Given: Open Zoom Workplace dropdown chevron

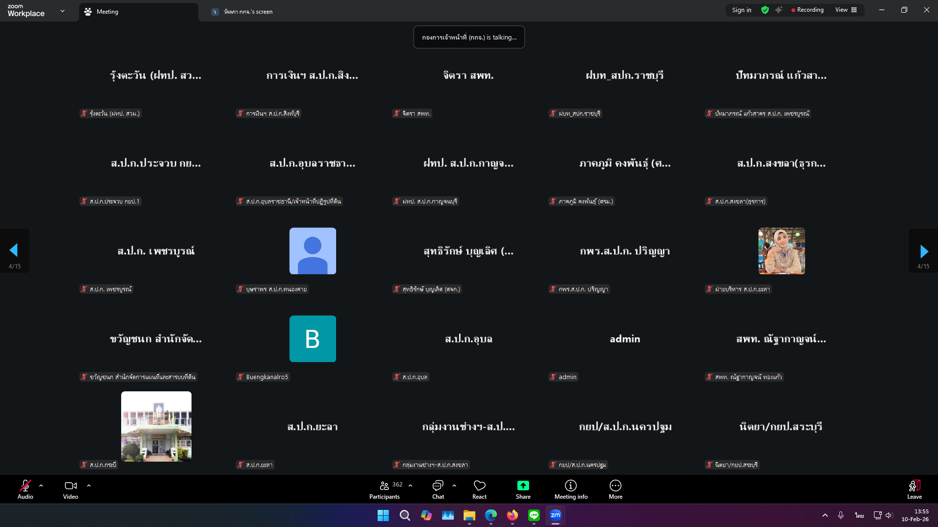Looking at the screenshot, I should 63,11.
